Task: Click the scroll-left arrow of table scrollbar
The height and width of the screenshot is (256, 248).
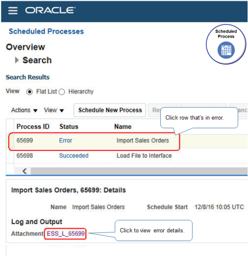Action: [x=25, y=171]
